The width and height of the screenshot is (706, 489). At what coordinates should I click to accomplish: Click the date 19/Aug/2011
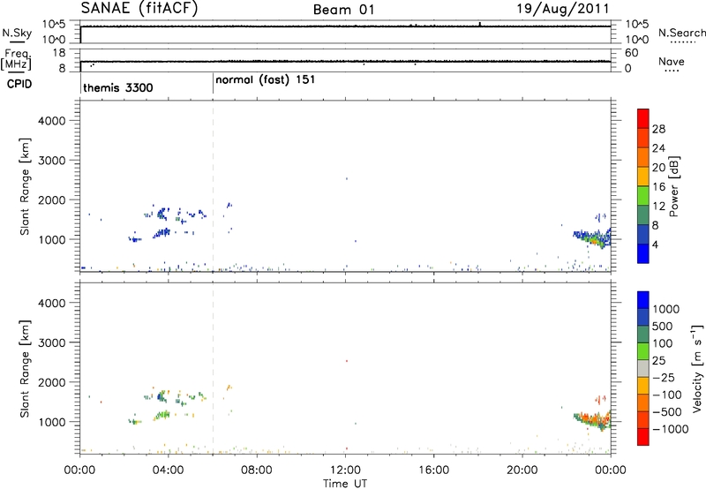[563, 9]
